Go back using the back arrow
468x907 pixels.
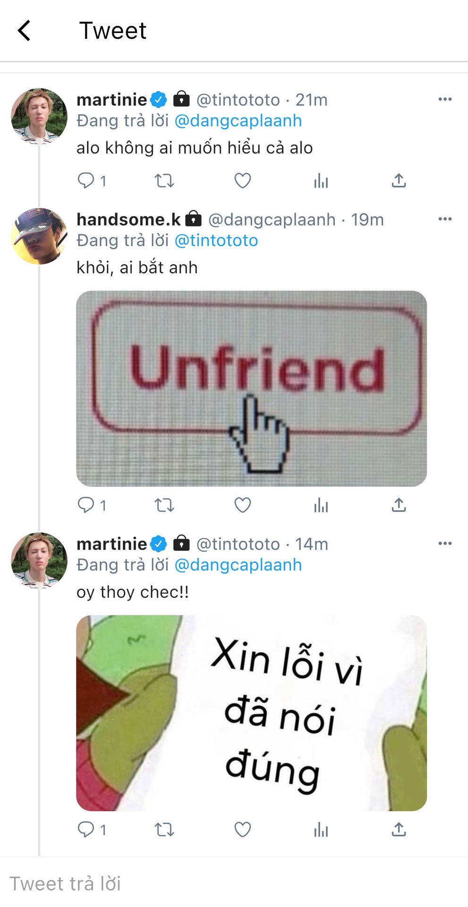pyautogui.click(x=25, y=31)
